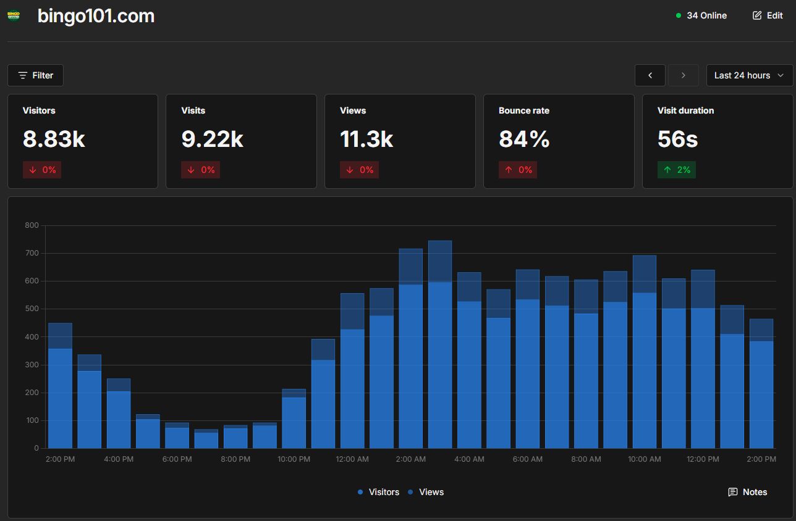The height and width of the screenshot is (521, 796).
Task: Click the green online status dot
Action: click(x=679, y=15)
